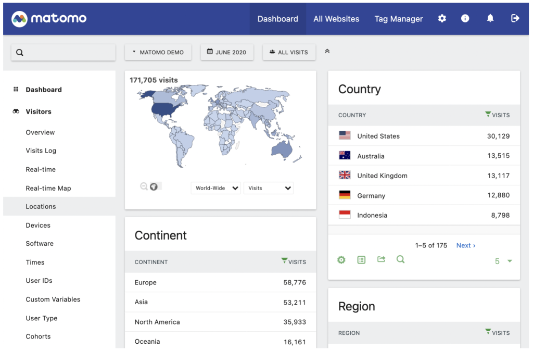
Task: Open notifications via the bell icon
Action: [490, 18]
